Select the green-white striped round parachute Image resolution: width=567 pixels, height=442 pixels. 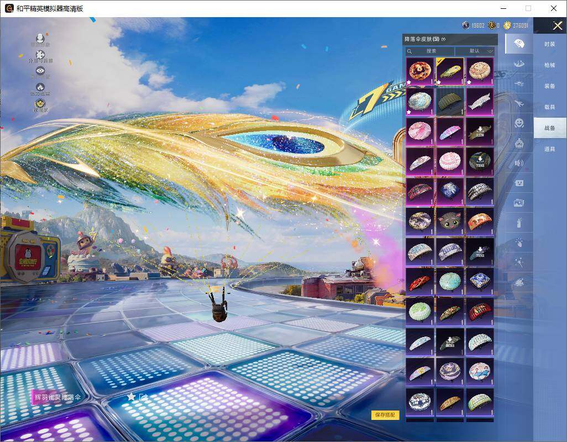coord(420,311)
